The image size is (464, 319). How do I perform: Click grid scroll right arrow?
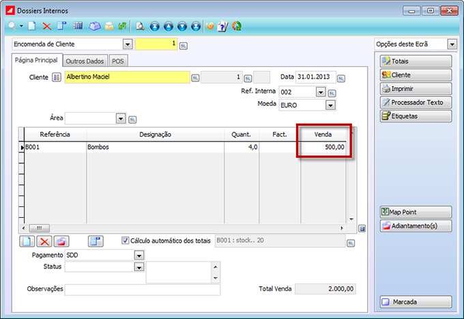(342, 228)
